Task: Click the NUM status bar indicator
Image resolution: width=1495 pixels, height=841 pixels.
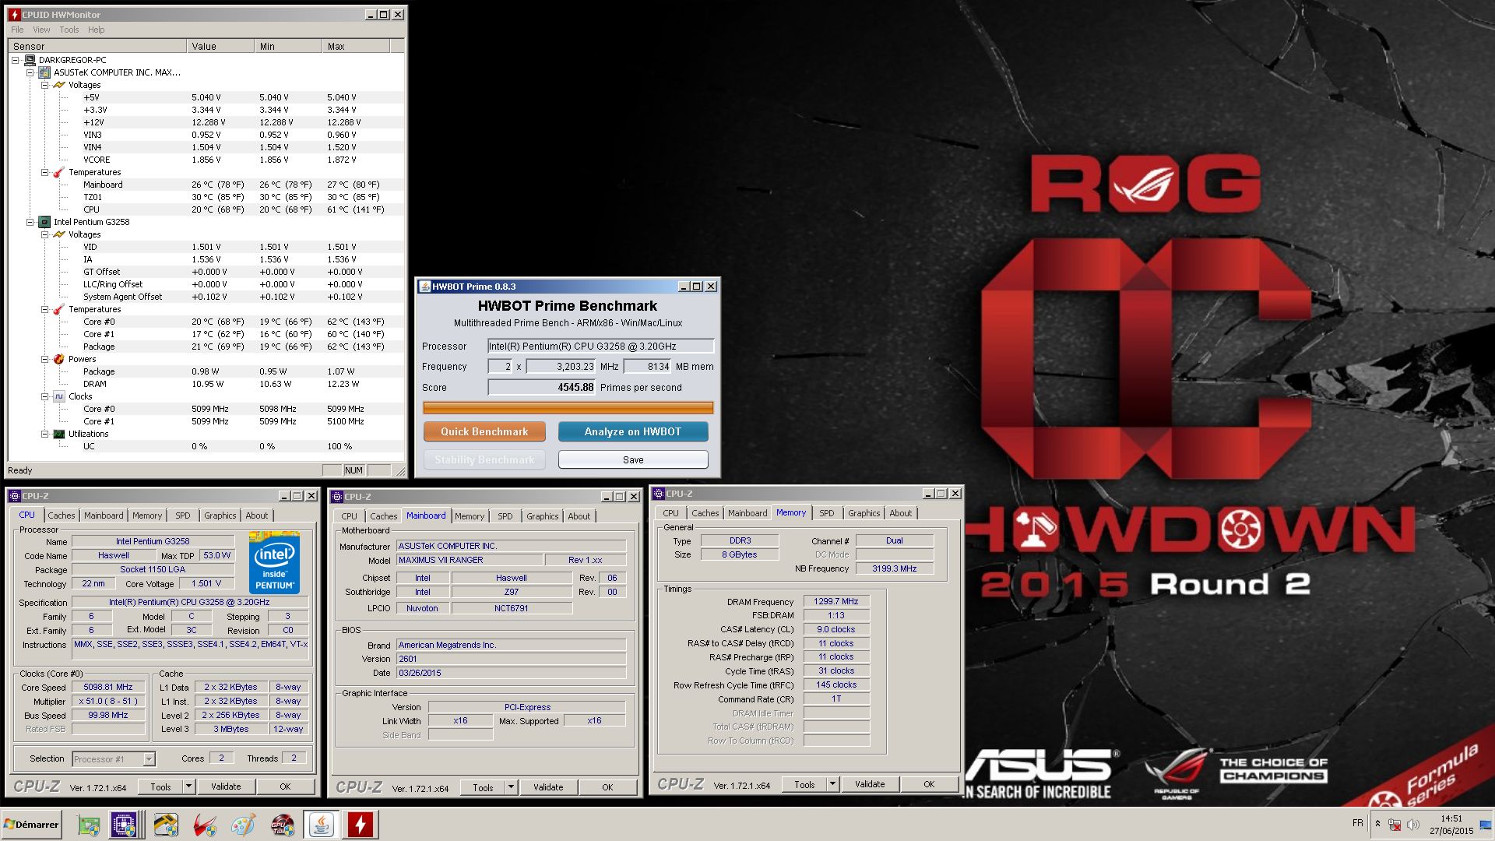Action: 354,470
